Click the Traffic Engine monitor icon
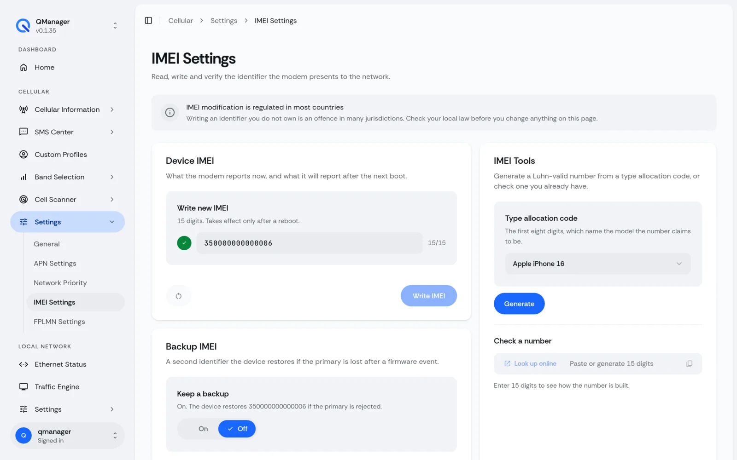737x460 pixels. 23,387
